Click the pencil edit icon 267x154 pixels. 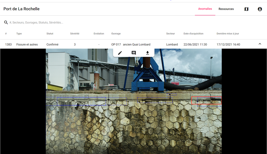(120, 53)
